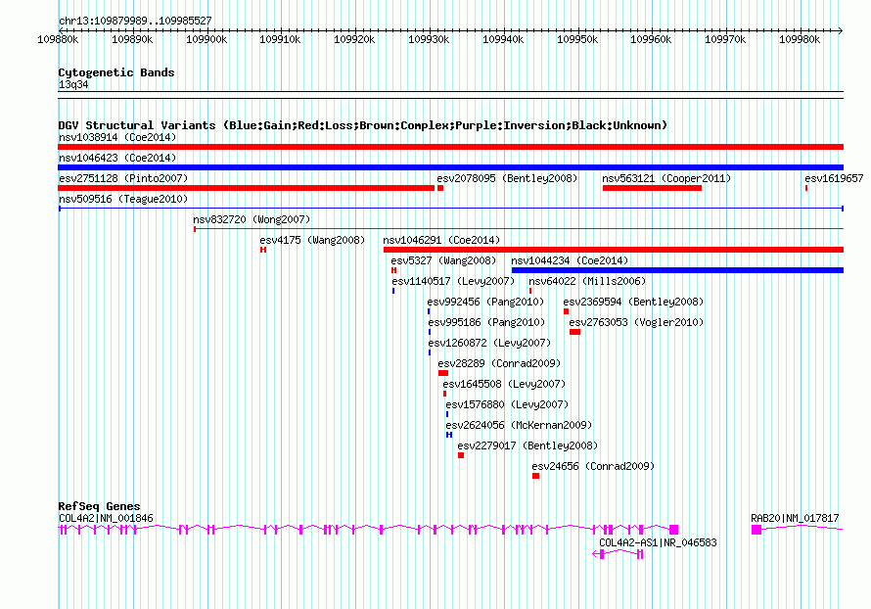Click the large last exon of COL4A2
Viewport: 871px width, 609px height.
(x=674, y=530)
